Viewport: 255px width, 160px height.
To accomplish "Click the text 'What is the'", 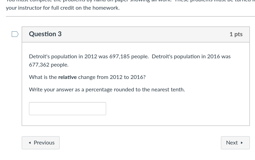I will [x=43, y=77].
